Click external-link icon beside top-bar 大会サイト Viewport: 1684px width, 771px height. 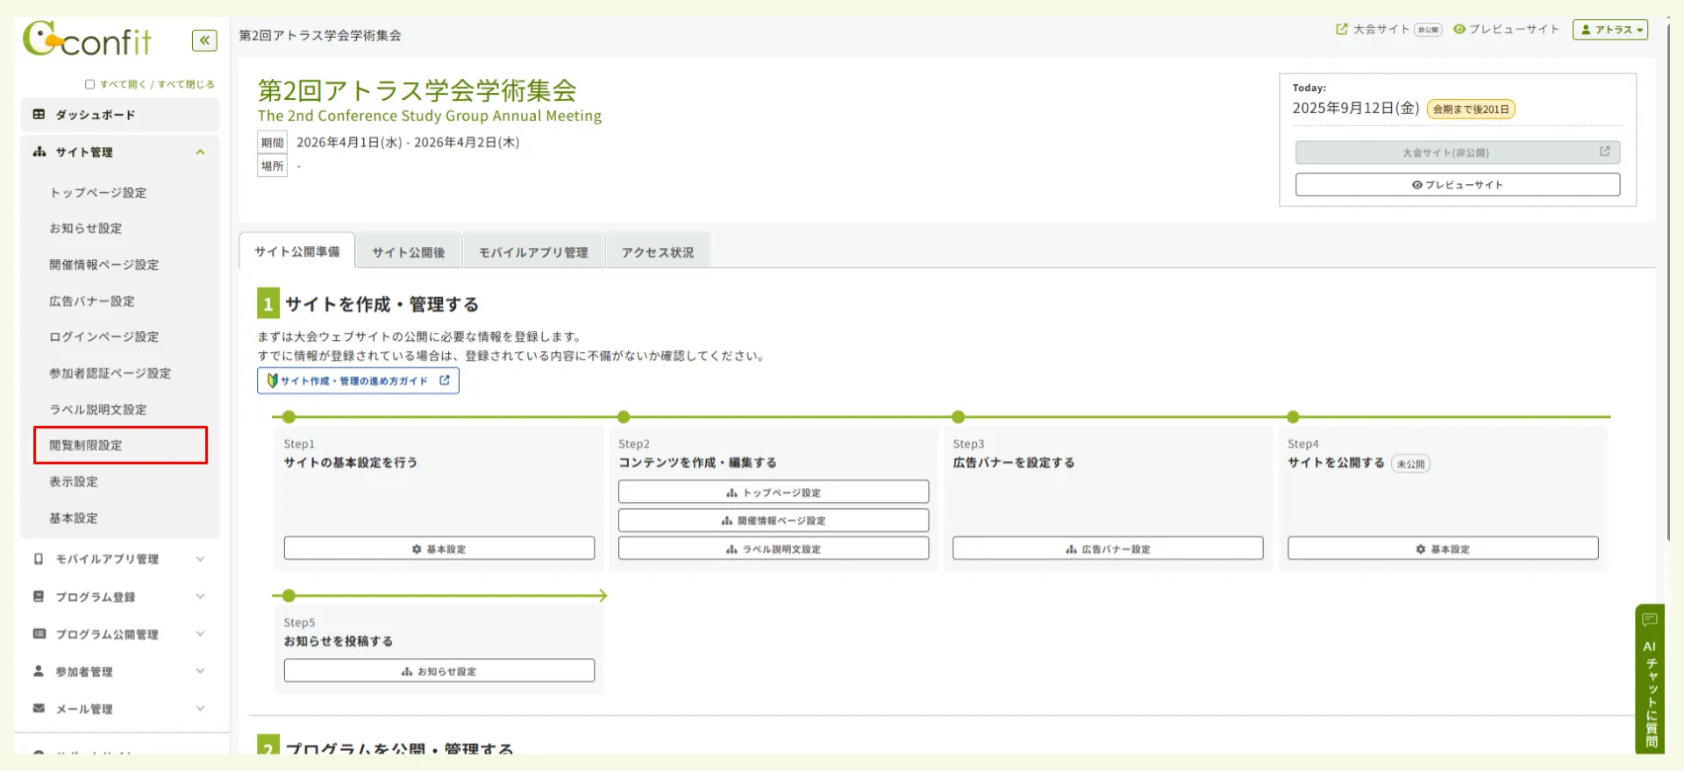(x=1342, y=29)
